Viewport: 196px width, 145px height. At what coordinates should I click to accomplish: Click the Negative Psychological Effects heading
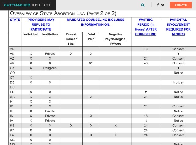[x=115, y=39]
